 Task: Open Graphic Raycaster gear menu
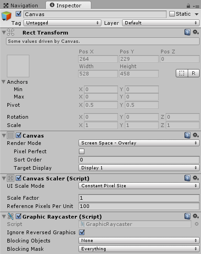195,216
